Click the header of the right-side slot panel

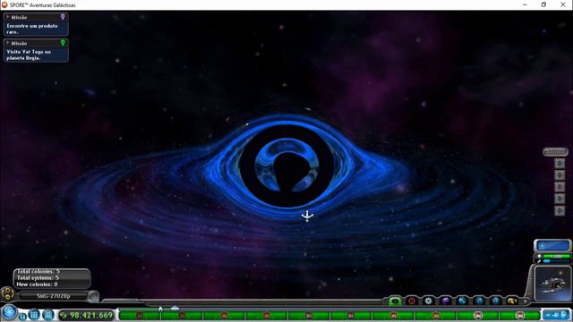(x=555, y=152)
